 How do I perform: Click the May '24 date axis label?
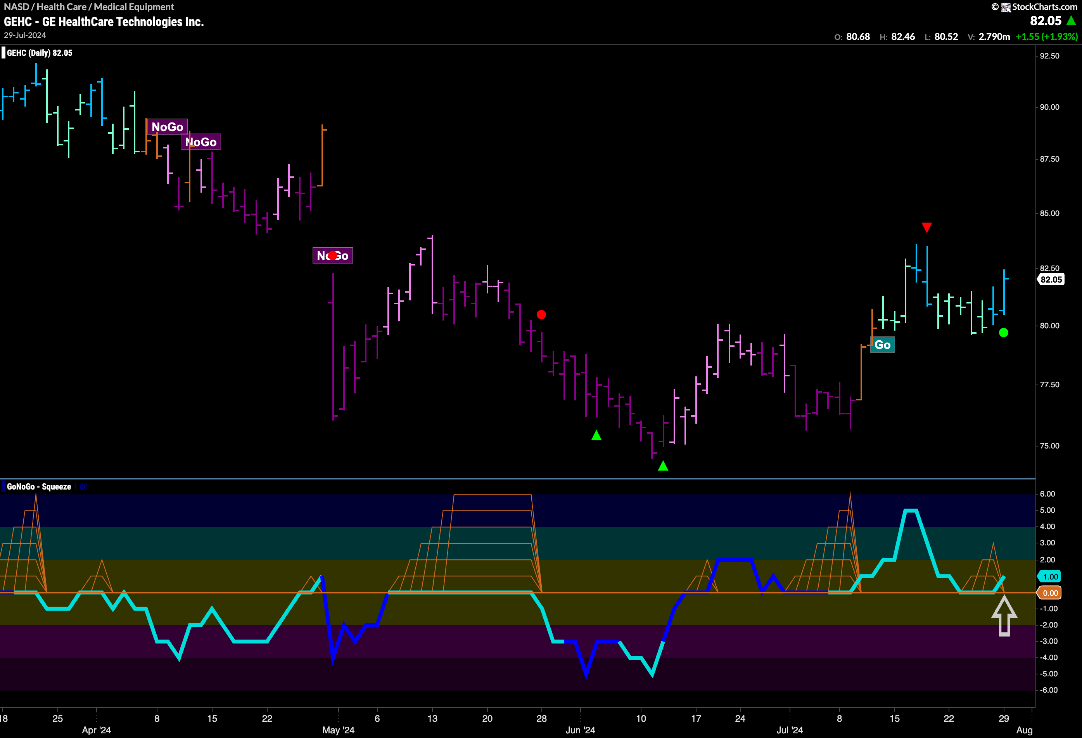(339, 729)
